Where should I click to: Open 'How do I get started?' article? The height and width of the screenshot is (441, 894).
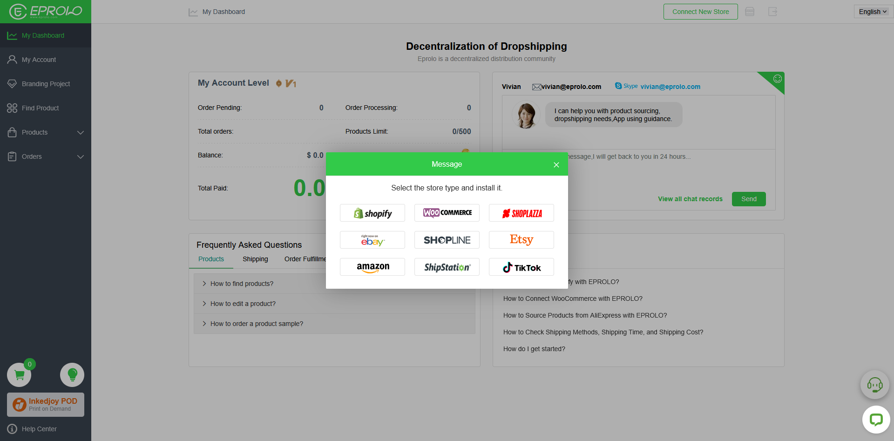click(x=534, y=349)
